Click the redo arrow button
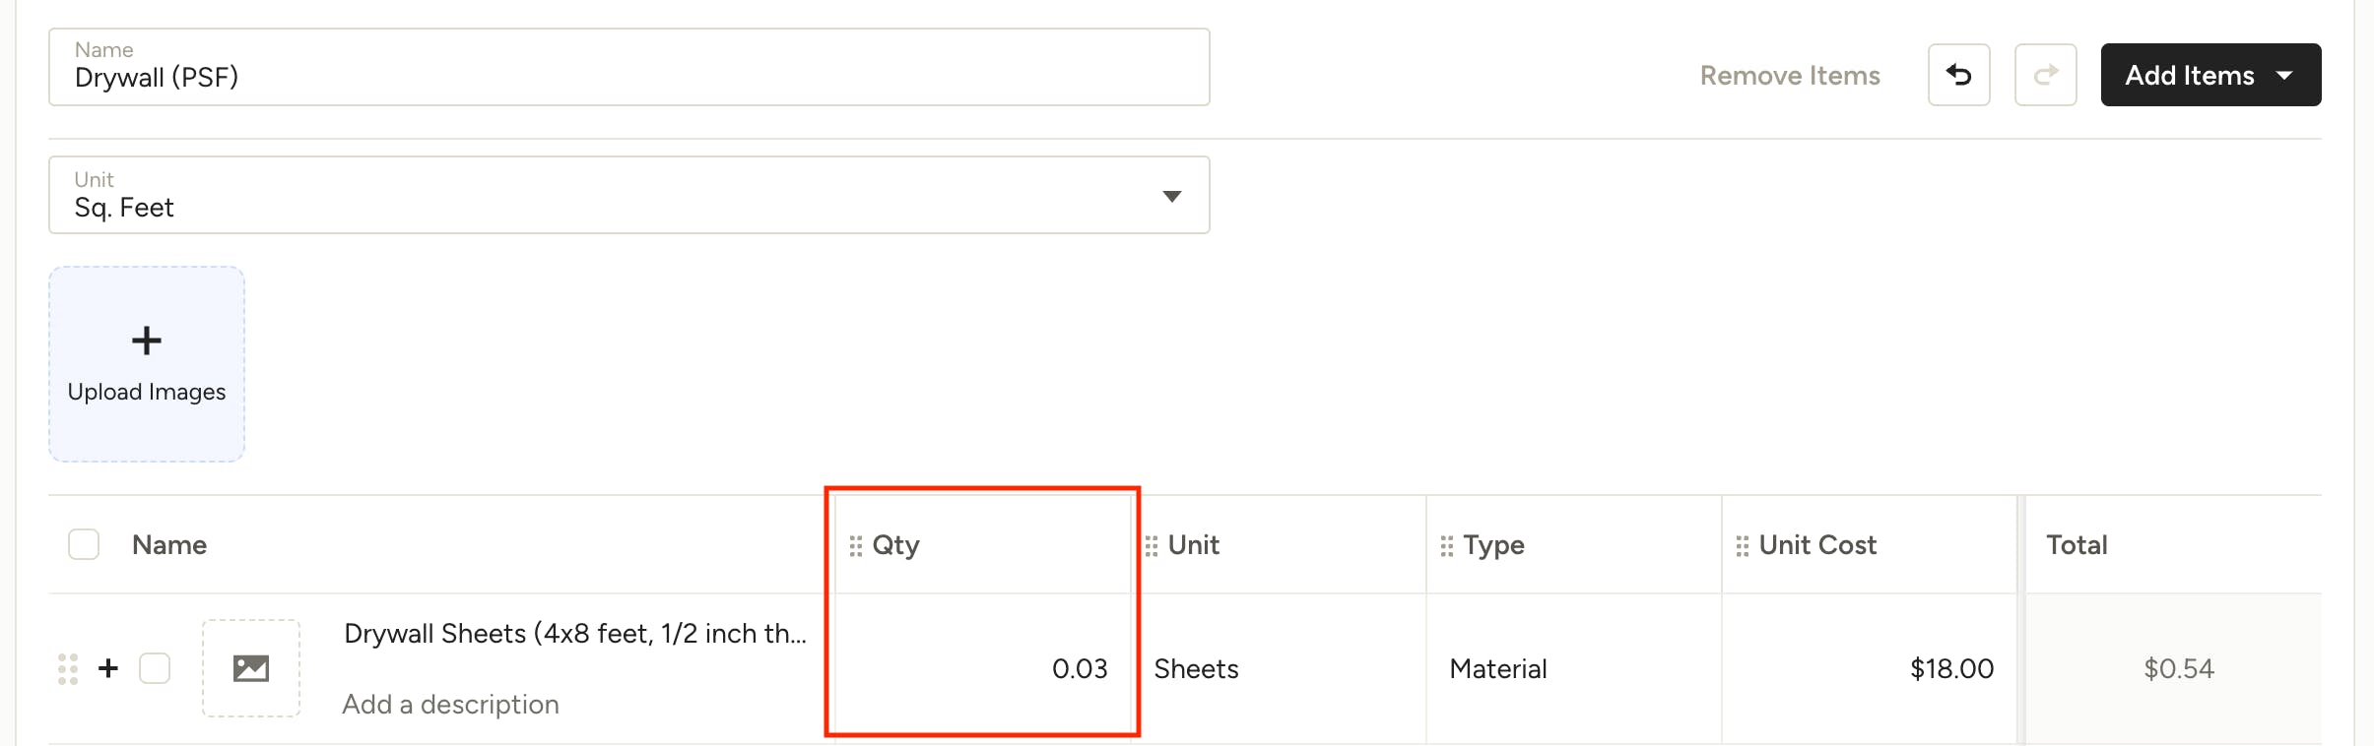 point(2045,75)
